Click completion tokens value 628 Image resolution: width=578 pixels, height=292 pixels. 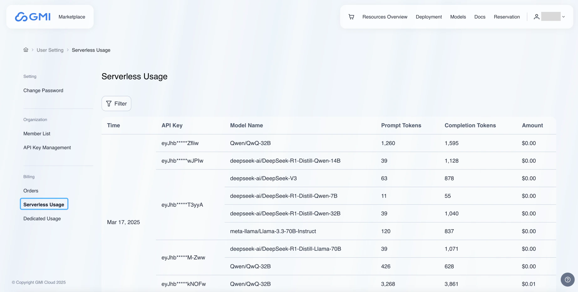coord(449,266)
